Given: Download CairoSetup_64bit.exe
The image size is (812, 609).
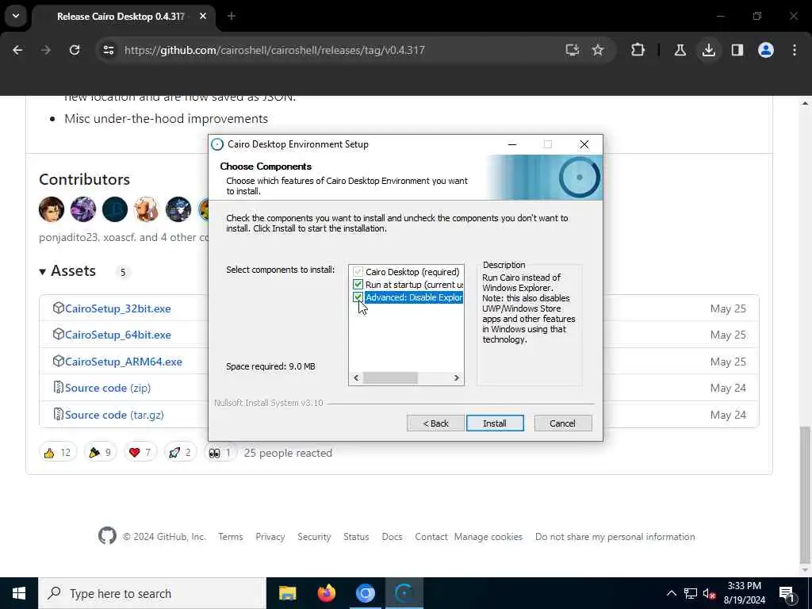Looking at the screenshot, I should tap(118, 335).
